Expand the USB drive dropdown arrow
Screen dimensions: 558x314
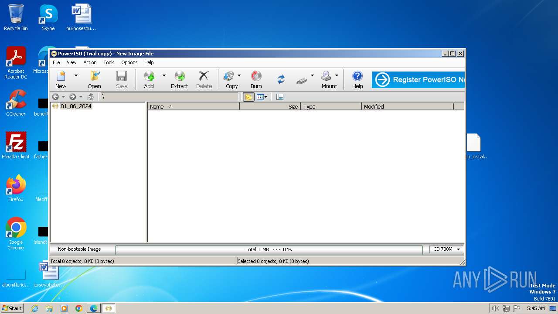[312, 75]
